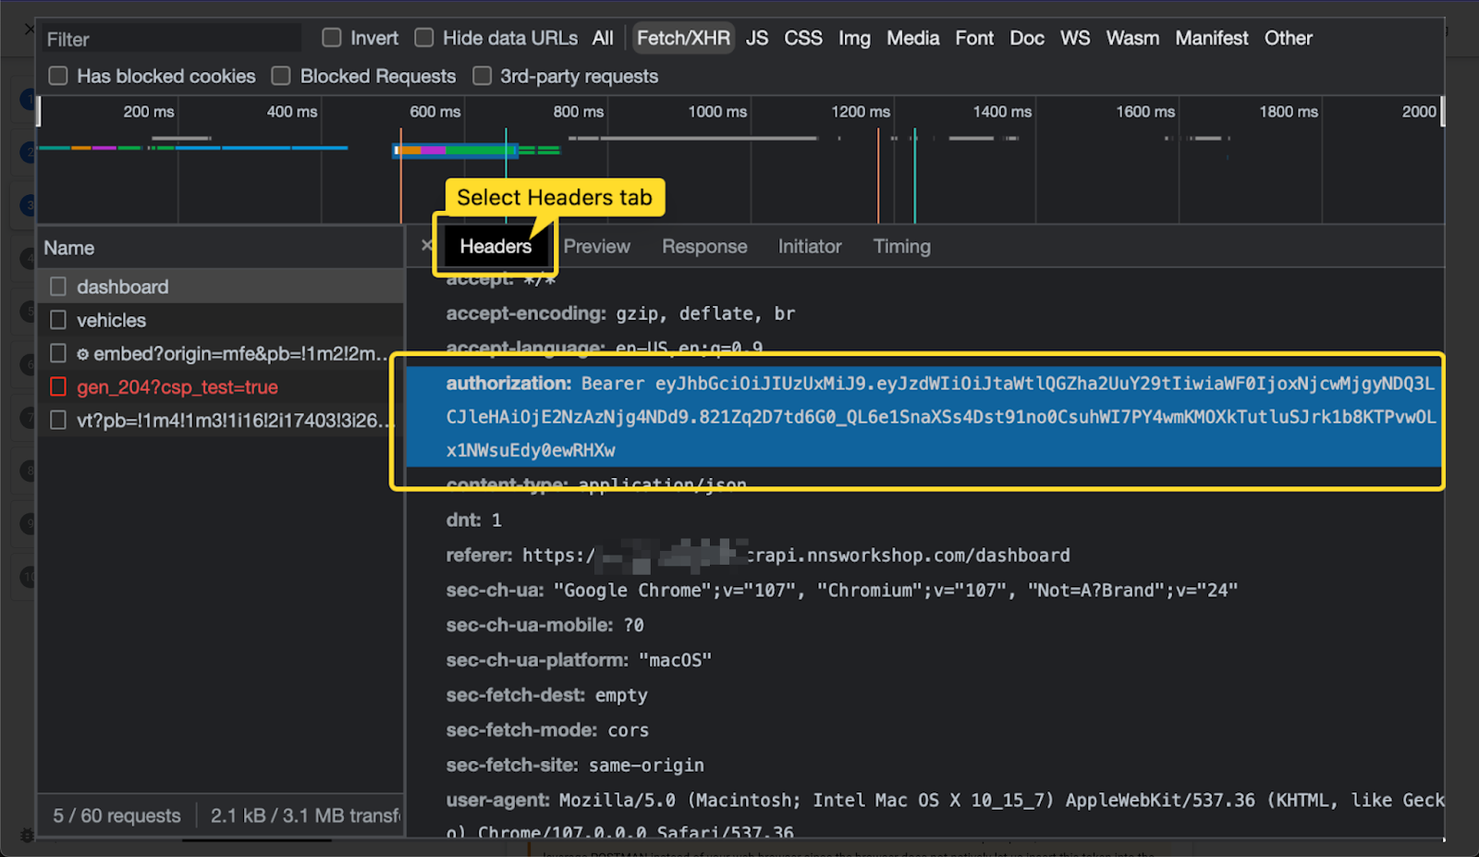The width and height of the screenshot is (1479, 857).
Task: Select the gen_204?csp_test=true request
Action: click(x=221, y=386)
